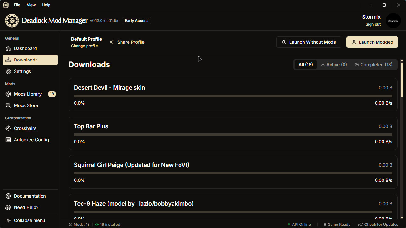Click the Mods Store search icon
406x228 pixels.
click(8, 105)
